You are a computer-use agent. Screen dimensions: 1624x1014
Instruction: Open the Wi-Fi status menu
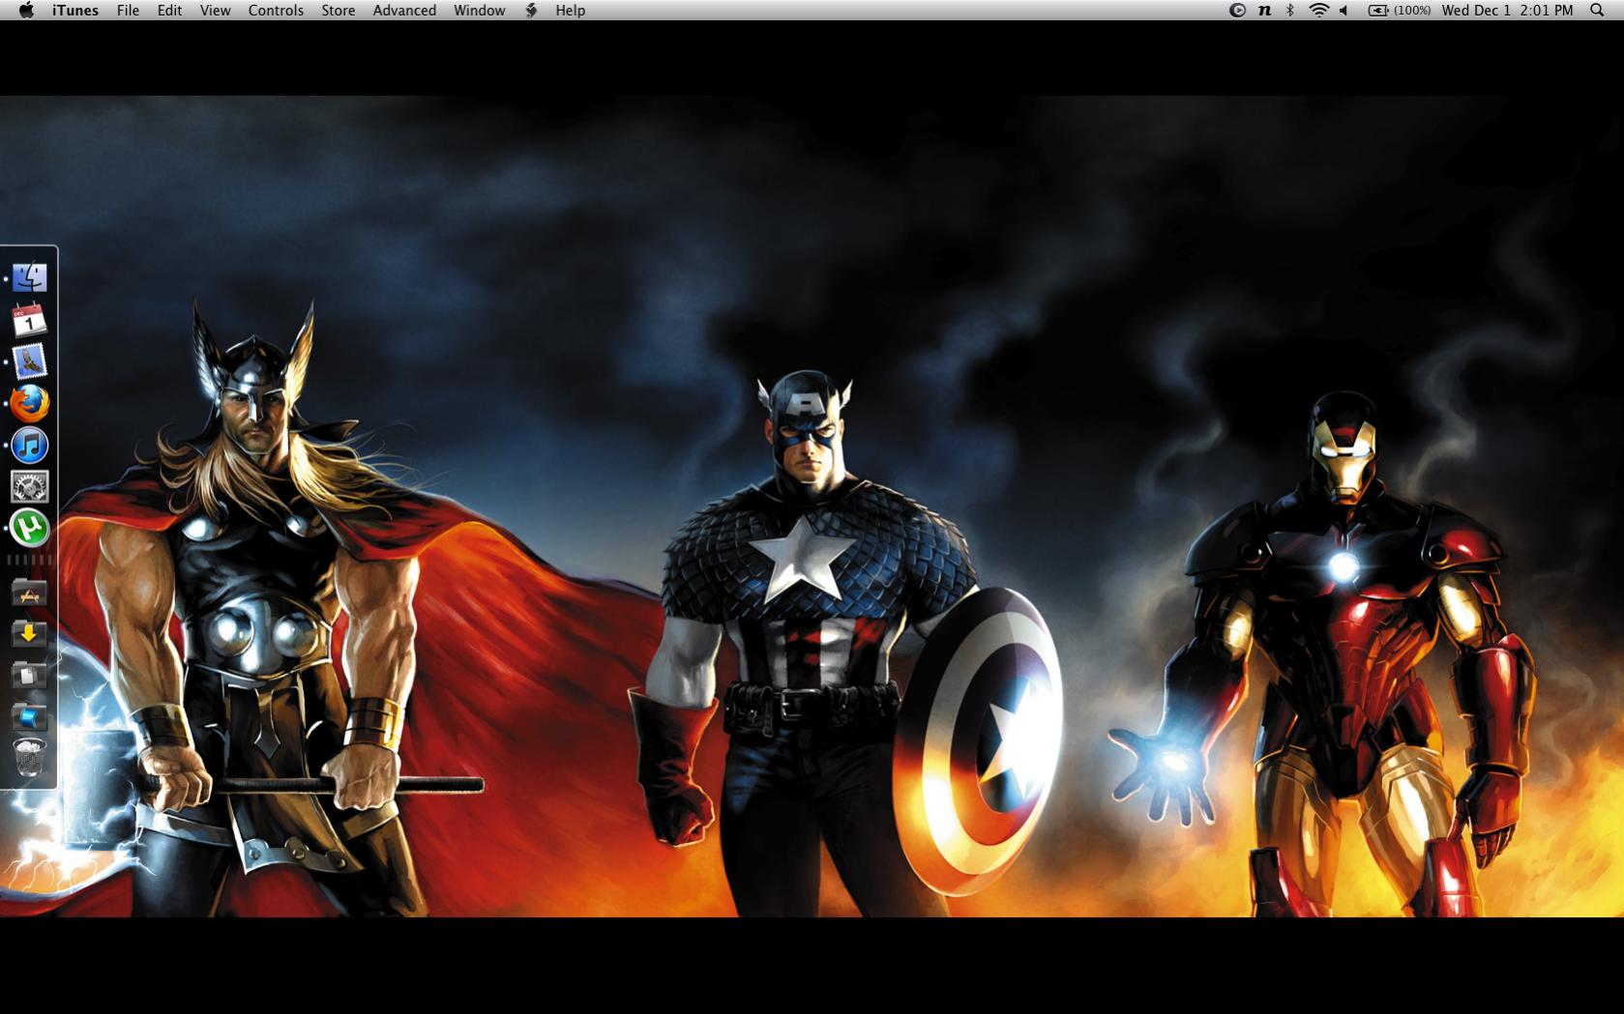pyautogui.click(x=1318, y=11)
